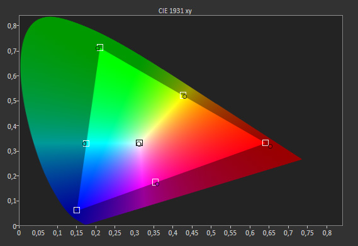Click the measured cyan circle point
Screen dimensions: 358x246
tap(84, 144)
